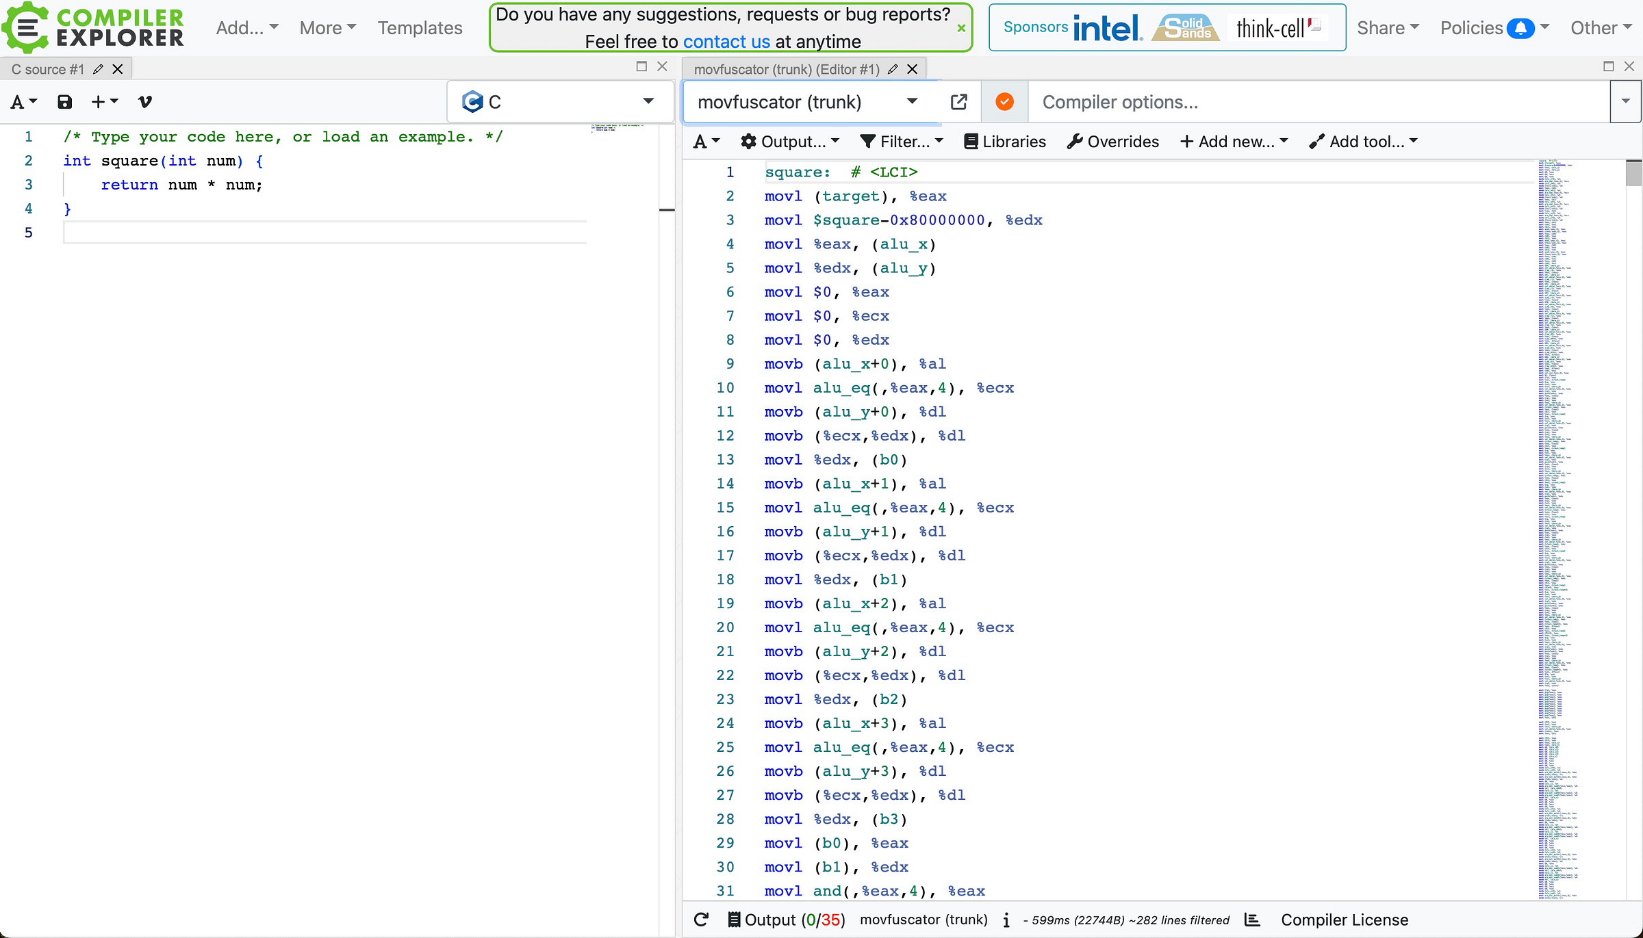
Task: Open the Compiler License link
Action: (1345, 920)
